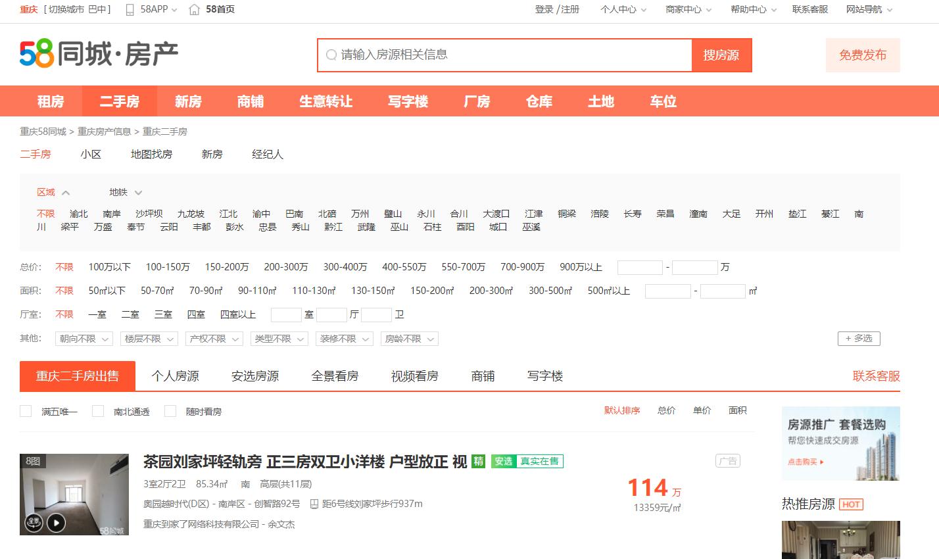Click the 58同城·房产 logo
This screenshot has height=559, width=939.
(97, 54)
